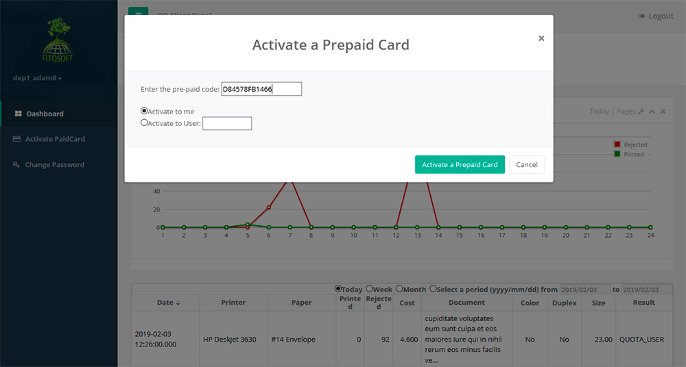
Task: Expand the dep1_adam9 user dropdown
Action: 37,78
